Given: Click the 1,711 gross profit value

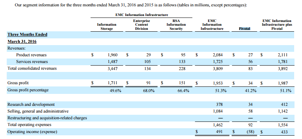Looking at the screenshot, I should click(x=113, y=83).
